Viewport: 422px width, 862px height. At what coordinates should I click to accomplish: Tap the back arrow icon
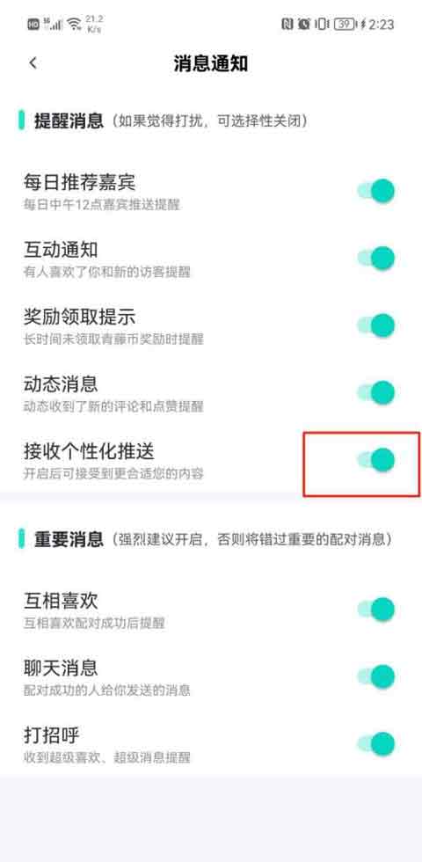pyautogui.click(x=33, y=62)
